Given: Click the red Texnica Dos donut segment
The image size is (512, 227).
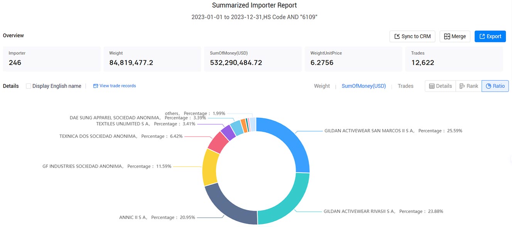Looking at the screenshot, I should [218, 142].
